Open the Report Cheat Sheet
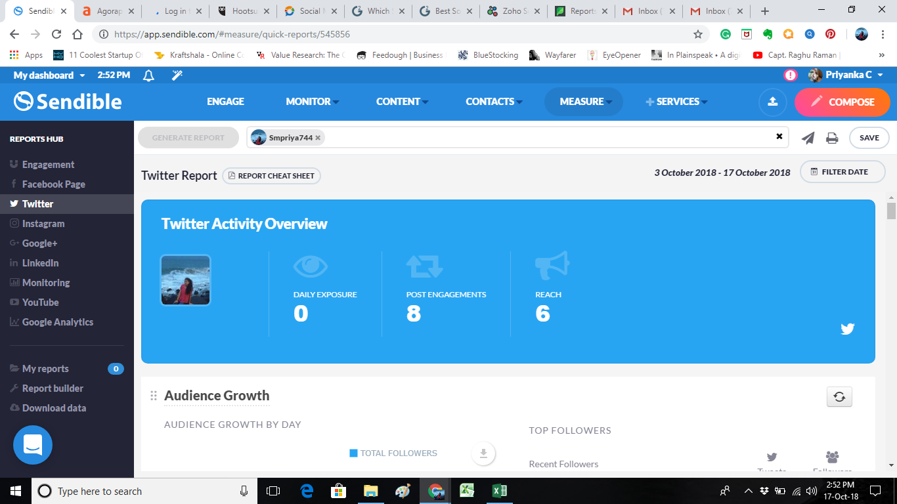Image resolution: width=897 pixels, height=504 pixels. click(x=271, y=176)
